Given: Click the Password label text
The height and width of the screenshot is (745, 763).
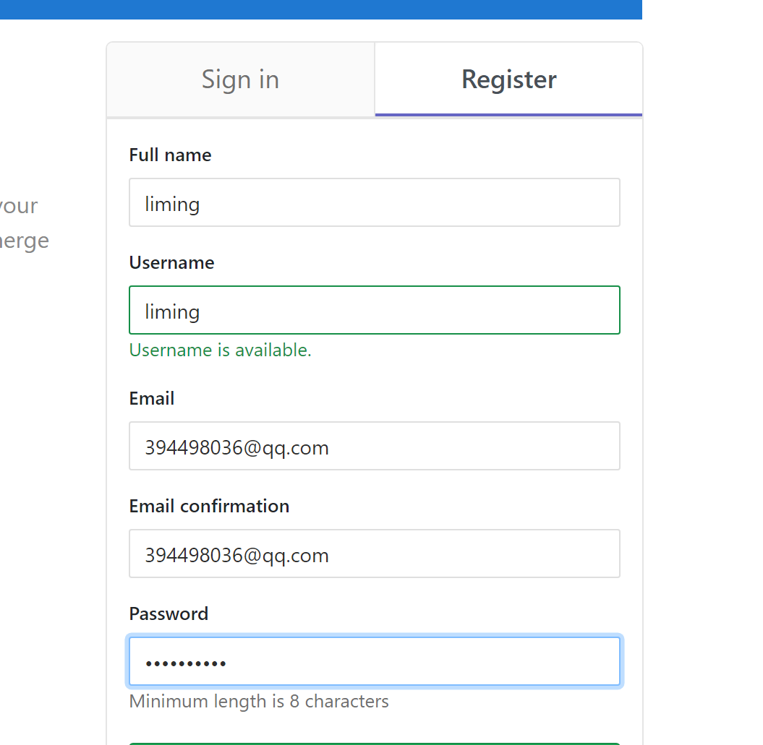Looking at the screenshot, I should pyautogui.click(x=169, y=613).
